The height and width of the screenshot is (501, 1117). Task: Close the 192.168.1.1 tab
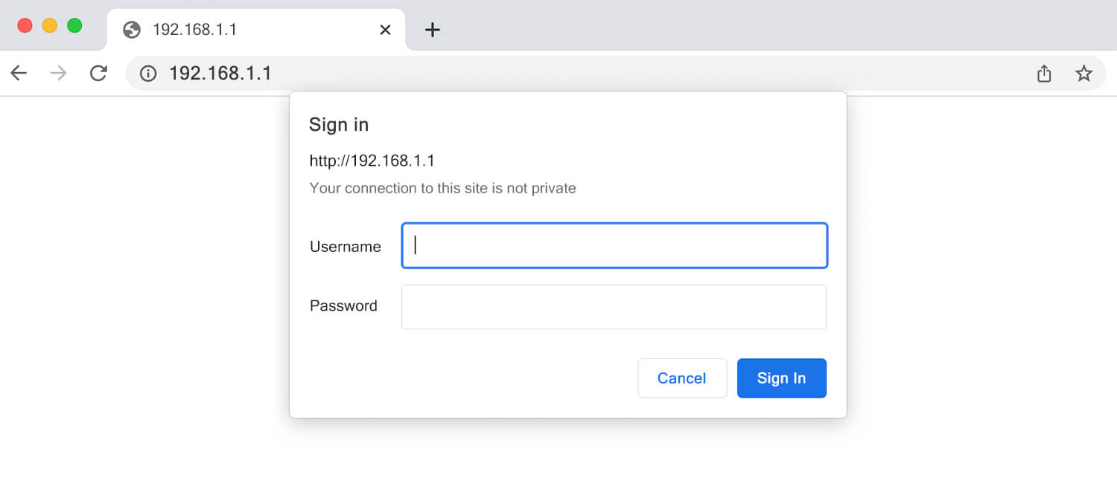[x=385, y=30]
